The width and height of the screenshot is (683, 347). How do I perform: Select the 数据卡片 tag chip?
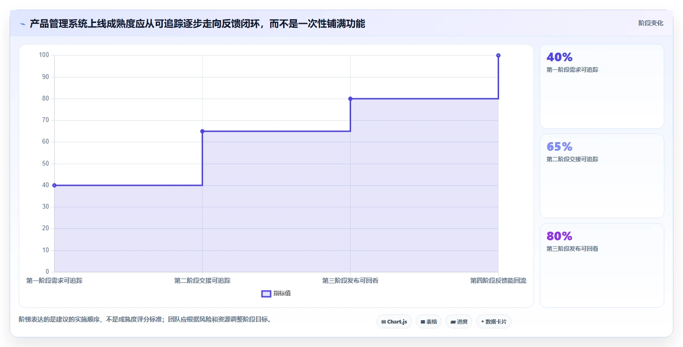pyautogui.click(x=494, y=322)
